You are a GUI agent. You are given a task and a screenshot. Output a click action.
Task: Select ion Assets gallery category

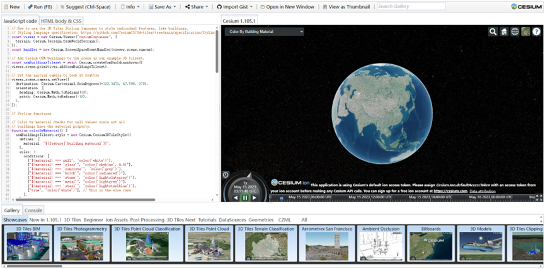coord(117,220)
